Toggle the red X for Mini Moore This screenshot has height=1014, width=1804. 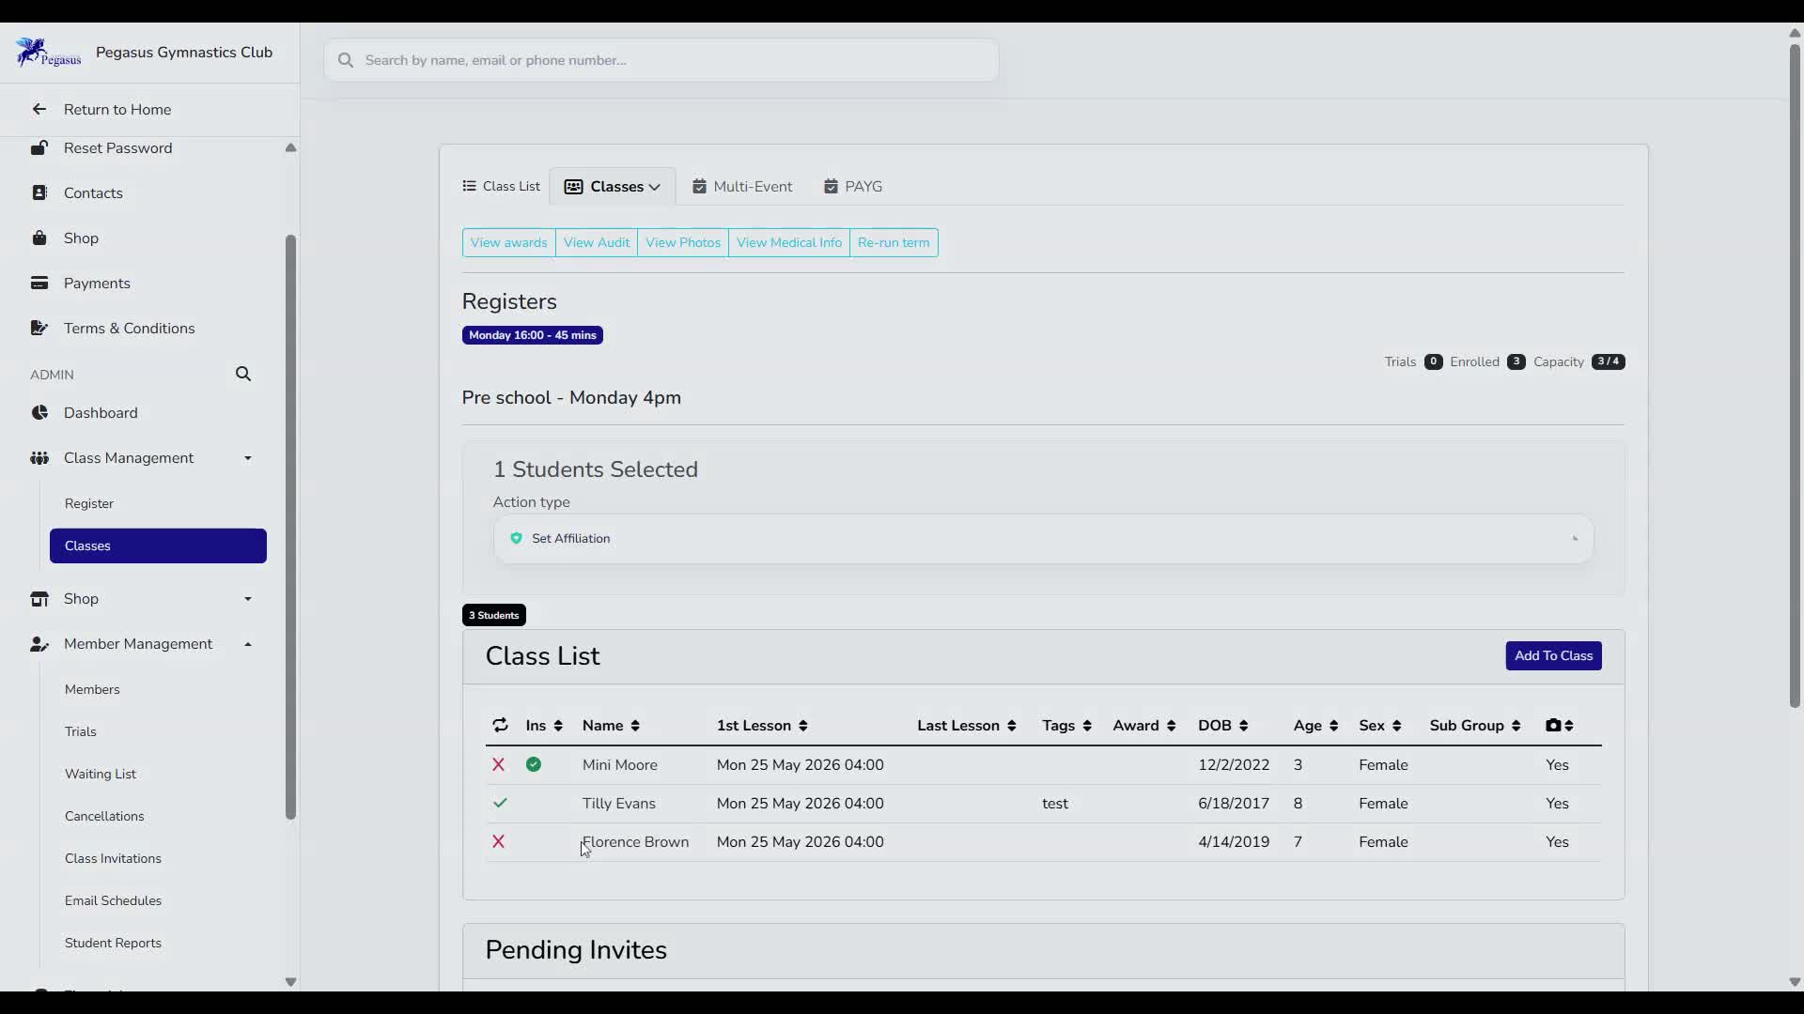point(499,764)
